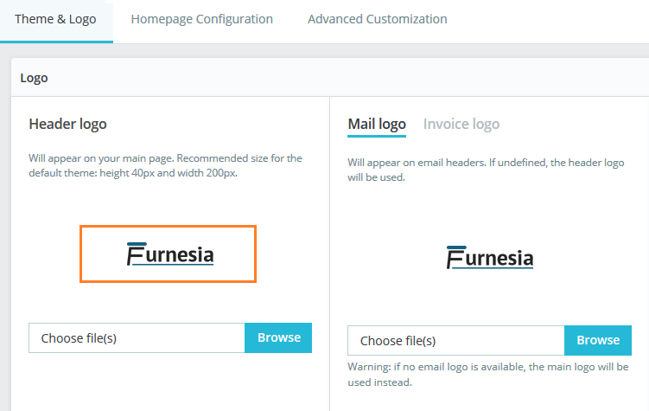Click the mail logo Furnesia image

click(489, 258)
